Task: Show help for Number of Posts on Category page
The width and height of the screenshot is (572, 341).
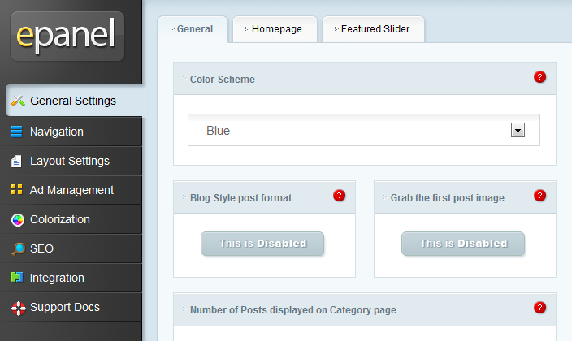Action: pos(539,308)
